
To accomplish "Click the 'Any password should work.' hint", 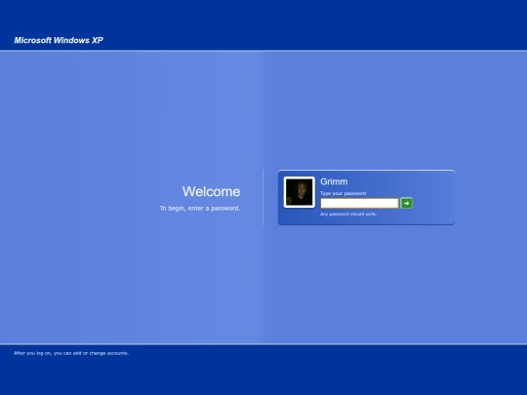I will click(348, 214).
